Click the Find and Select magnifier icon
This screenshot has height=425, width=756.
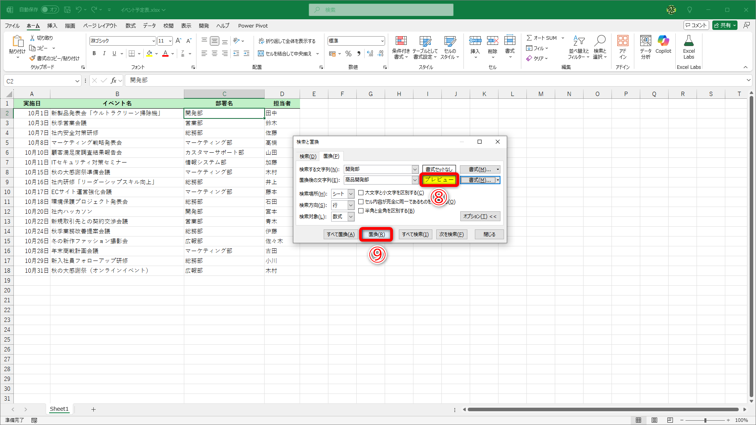(x=600, y=41)
